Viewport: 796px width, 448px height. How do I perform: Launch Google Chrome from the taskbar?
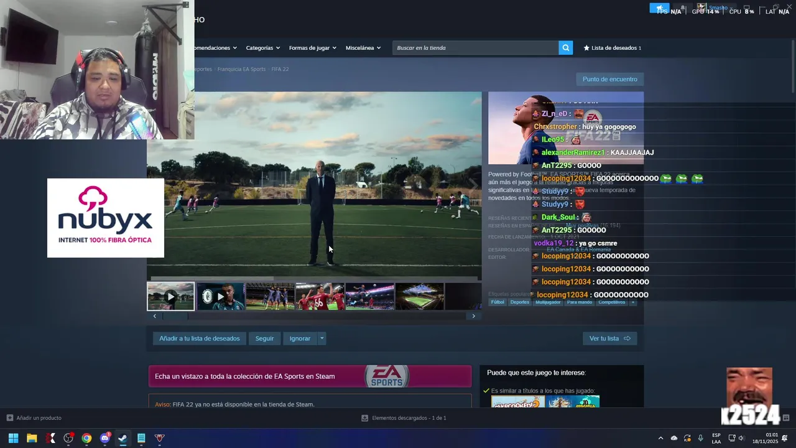(x=86, y=438)
